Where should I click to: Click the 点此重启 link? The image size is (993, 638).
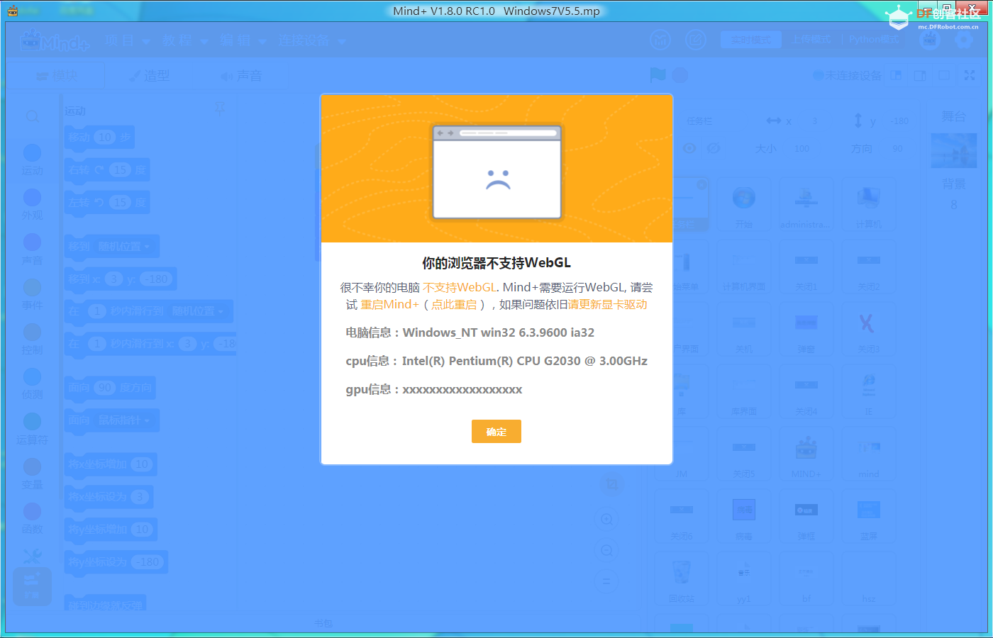pyautogui.click(x=454, y=305)
